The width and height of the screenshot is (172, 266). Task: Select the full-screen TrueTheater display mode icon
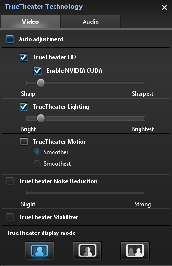39,251
